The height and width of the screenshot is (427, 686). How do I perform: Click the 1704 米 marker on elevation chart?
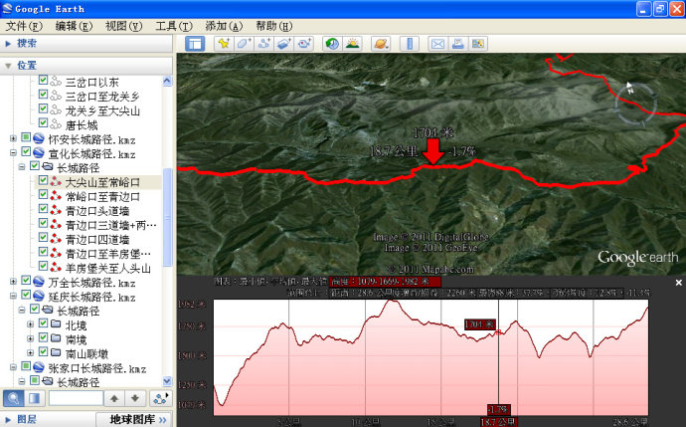(x=479, y=324)
